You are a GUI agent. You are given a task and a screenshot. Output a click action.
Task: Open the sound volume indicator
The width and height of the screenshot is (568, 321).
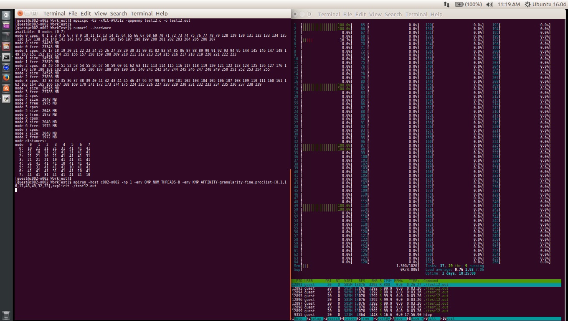(489, 4)
